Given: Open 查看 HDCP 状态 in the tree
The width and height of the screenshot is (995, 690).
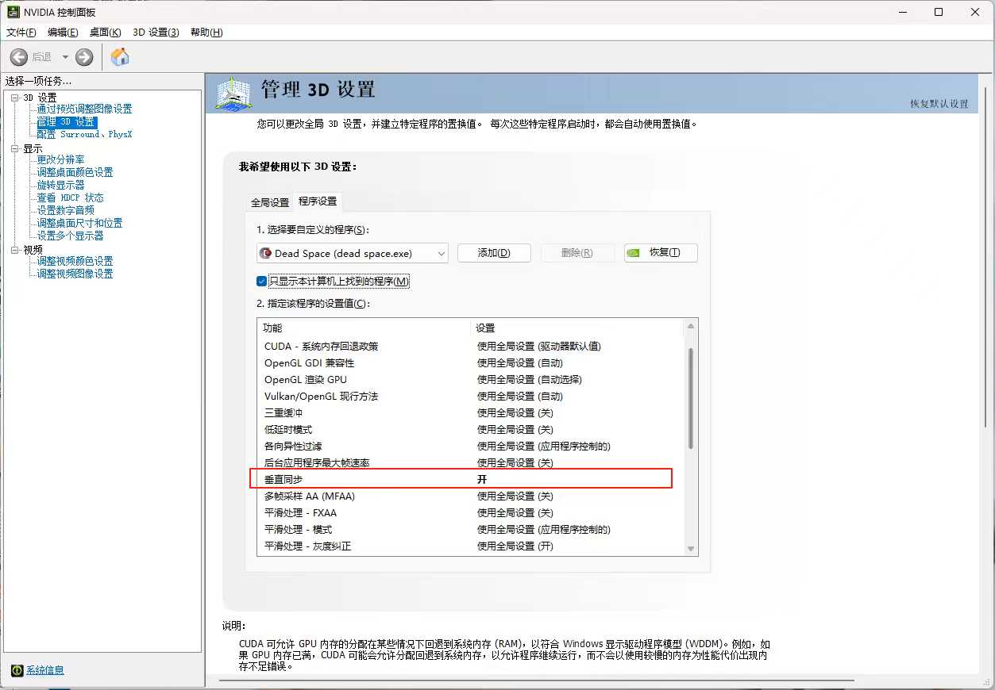Looking at the screenshot, I should click(x=70, y=198).
